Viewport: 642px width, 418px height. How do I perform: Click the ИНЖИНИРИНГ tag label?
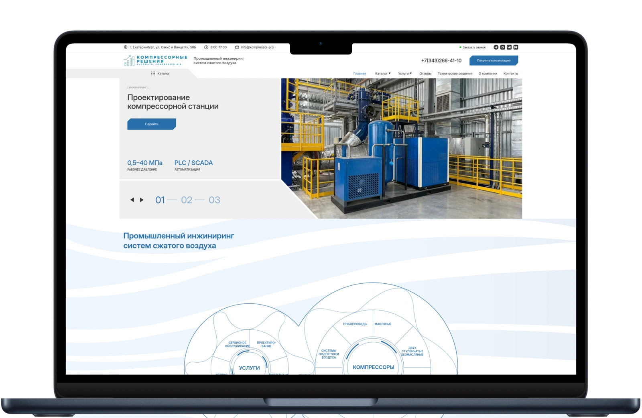138,87
